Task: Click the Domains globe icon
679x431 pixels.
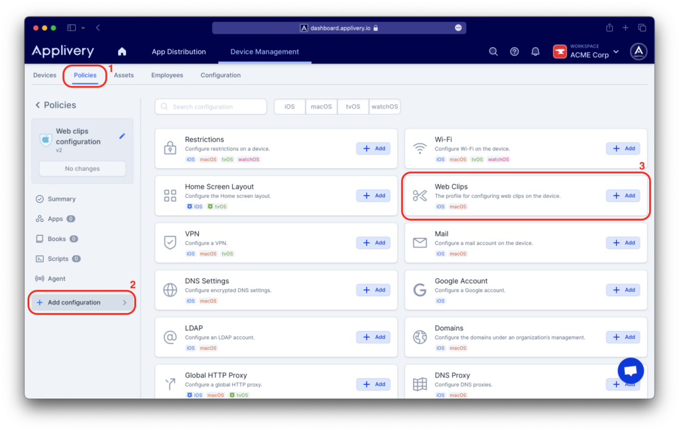Action: pos(420,337)
